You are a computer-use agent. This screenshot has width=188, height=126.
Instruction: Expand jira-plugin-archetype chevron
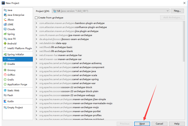[x=37, y=31]
